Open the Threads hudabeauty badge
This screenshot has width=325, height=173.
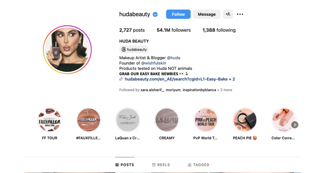(134, 49)
